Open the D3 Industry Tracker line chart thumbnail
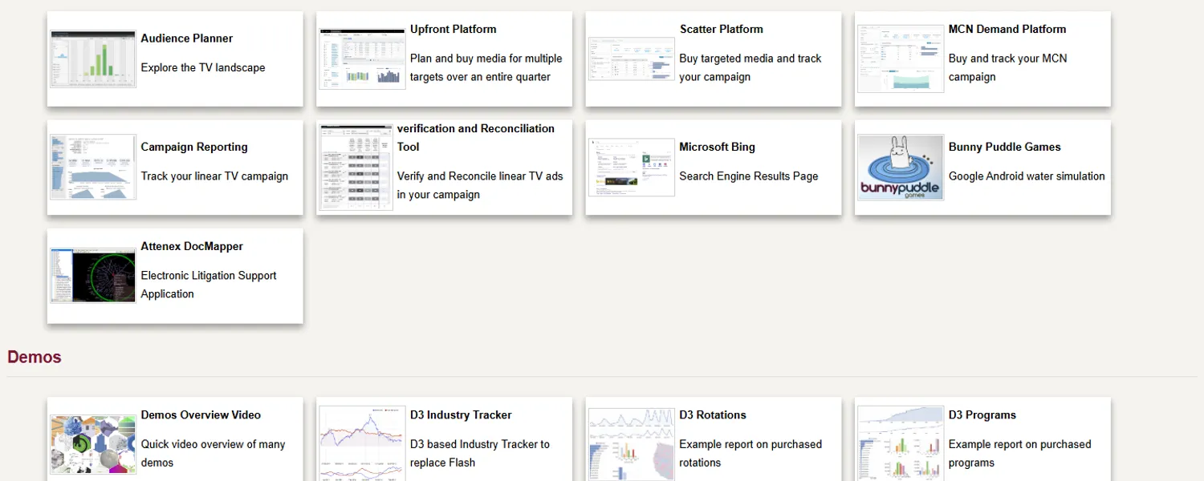1204x481 pixels. coord(362,443)
